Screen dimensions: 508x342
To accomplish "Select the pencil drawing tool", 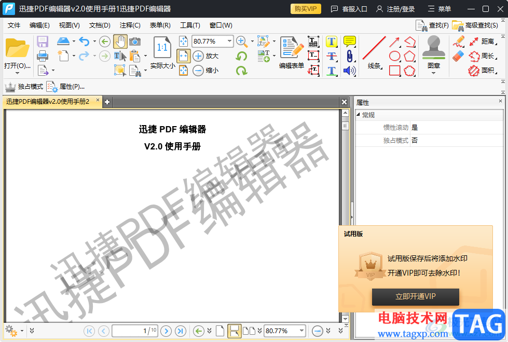I will pyautogui.click(x=458, y=42).
